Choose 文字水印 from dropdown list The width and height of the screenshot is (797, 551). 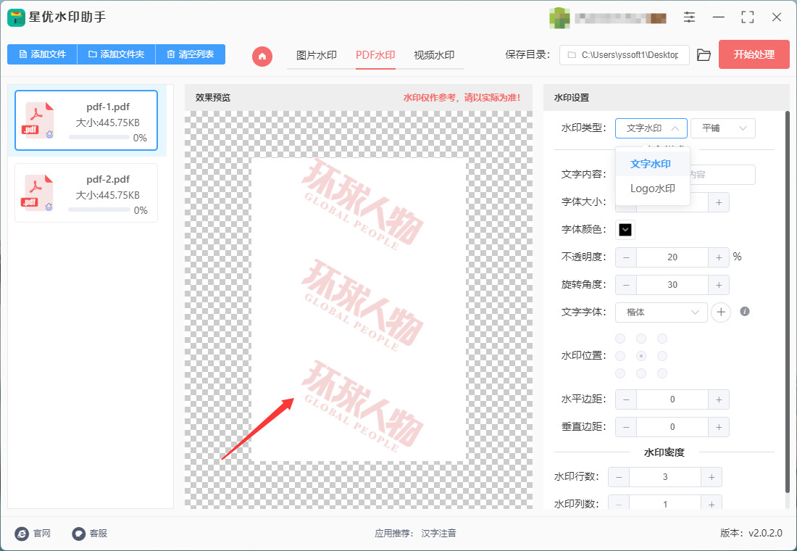652,164
